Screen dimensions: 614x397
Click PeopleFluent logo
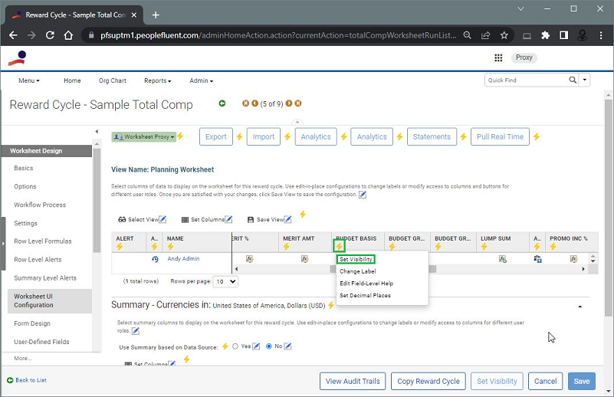[x=17, y=58]
